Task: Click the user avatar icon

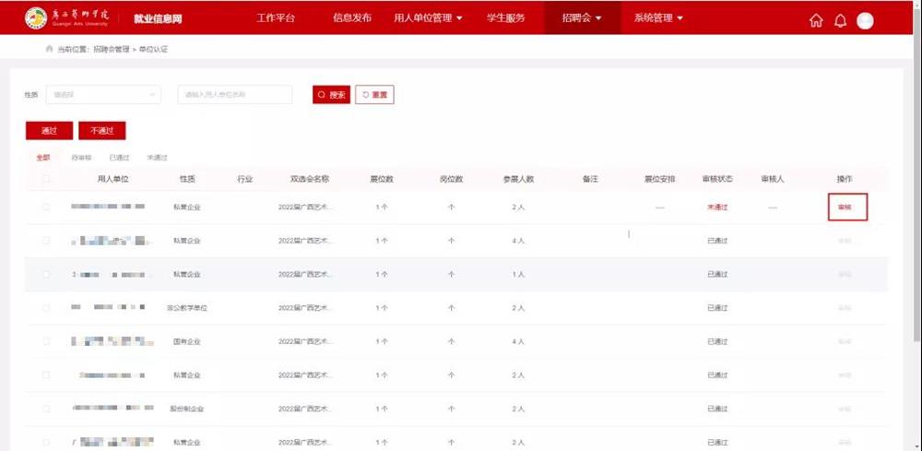Action: [865, 21]
